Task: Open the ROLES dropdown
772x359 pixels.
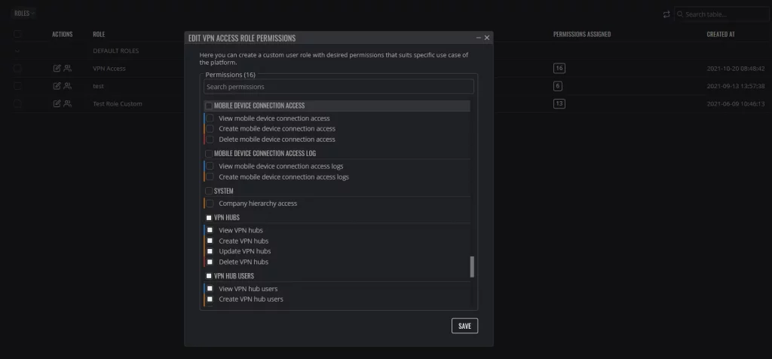Action: pos(24,14)
